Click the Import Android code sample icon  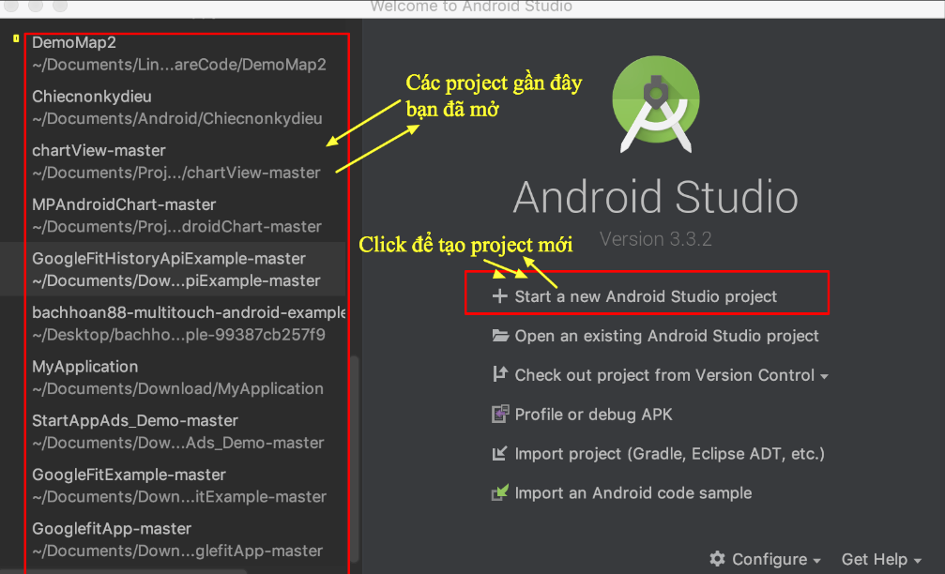500,492
